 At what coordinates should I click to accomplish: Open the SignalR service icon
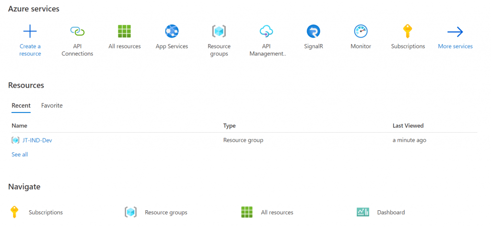click(314, 31)
